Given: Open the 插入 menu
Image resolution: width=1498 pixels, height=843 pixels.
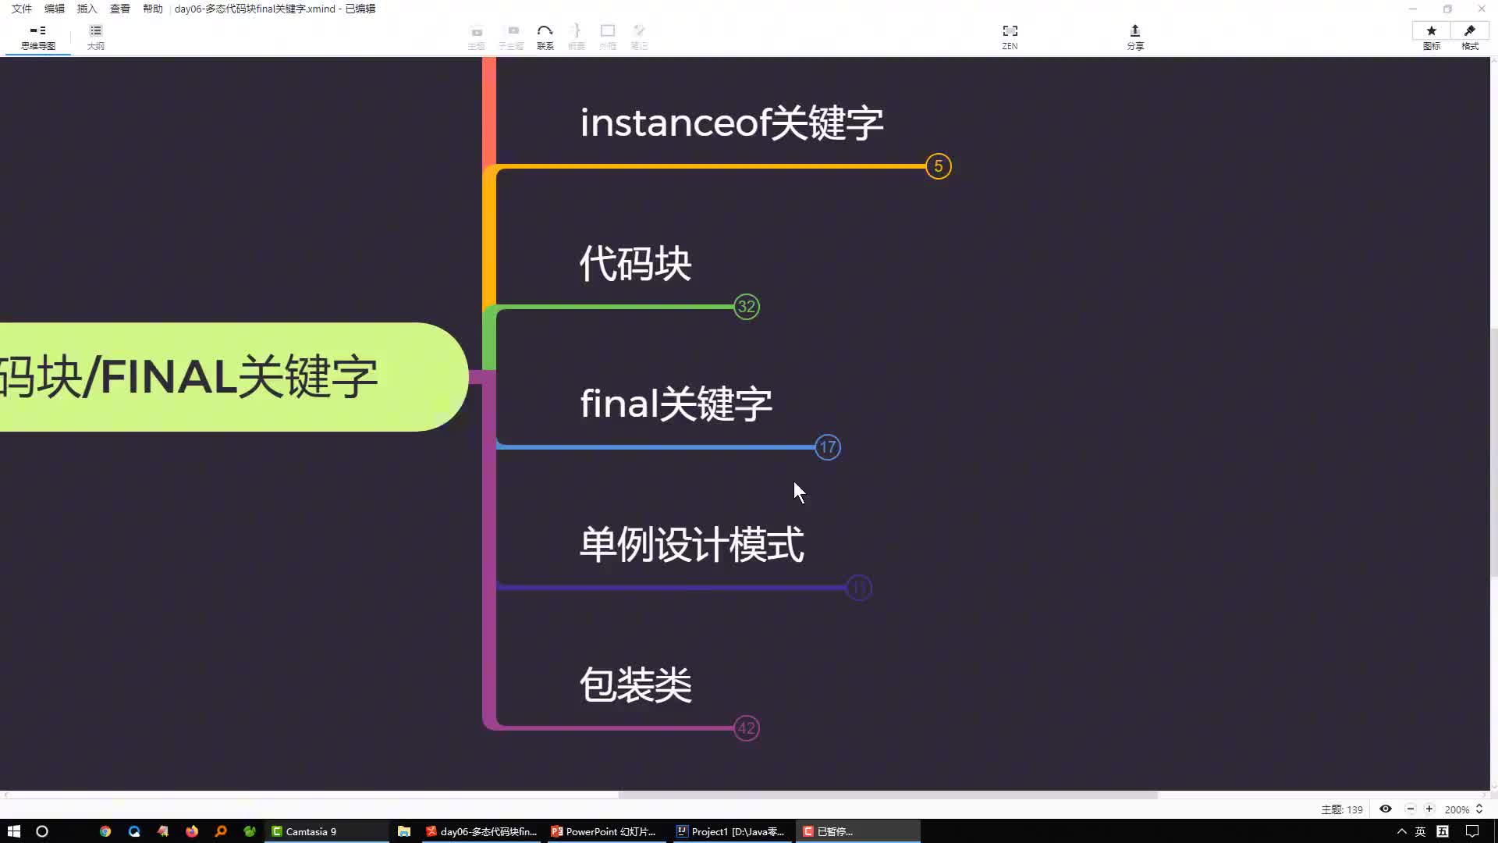Looking at the screenshot, I should [x=87, y=9].
